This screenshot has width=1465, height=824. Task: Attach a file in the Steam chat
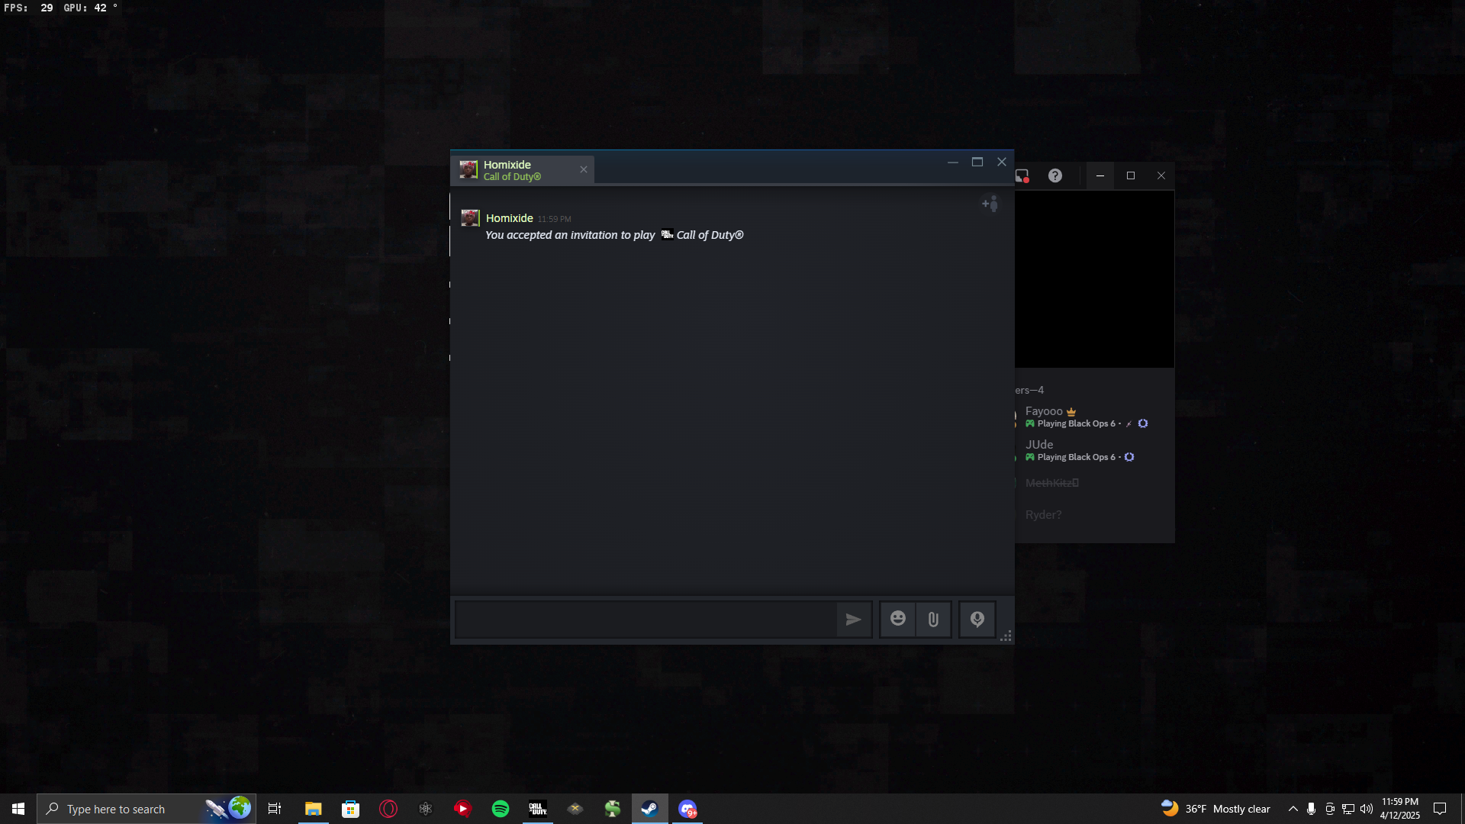(x=933, y=619)
